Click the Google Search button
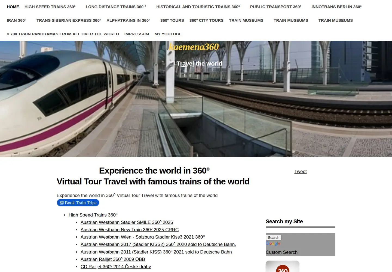The image size is (392, 272). [274, 237]
